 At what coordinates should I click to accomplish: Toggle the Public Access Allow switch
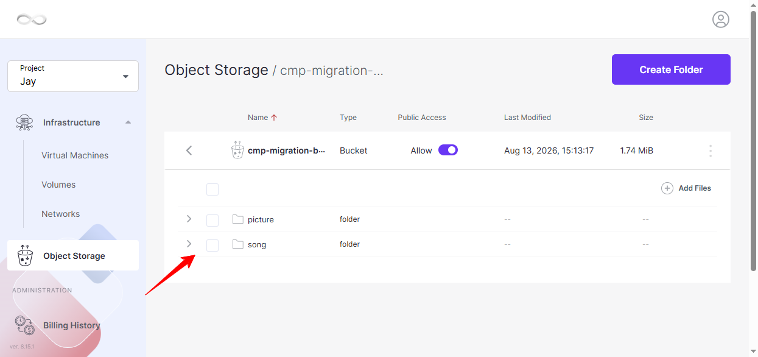(x=448, y=150)
